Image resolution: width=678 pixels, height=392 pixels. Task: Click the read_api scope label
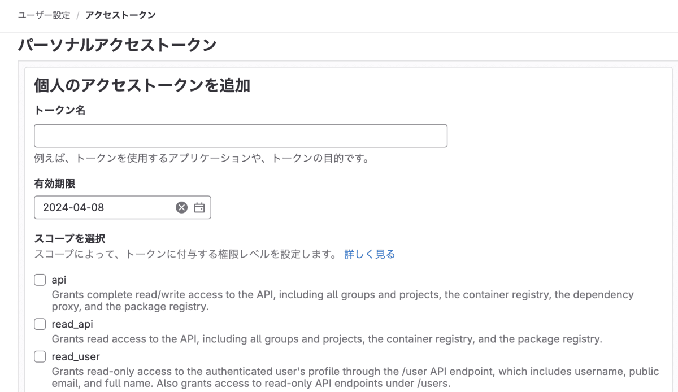pyautogui.click(x=73, y=324)
